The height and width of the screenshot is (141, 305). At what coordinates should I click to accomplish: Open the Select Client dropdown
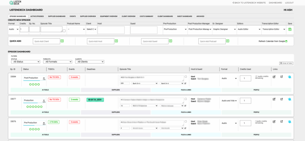(91, 29)
